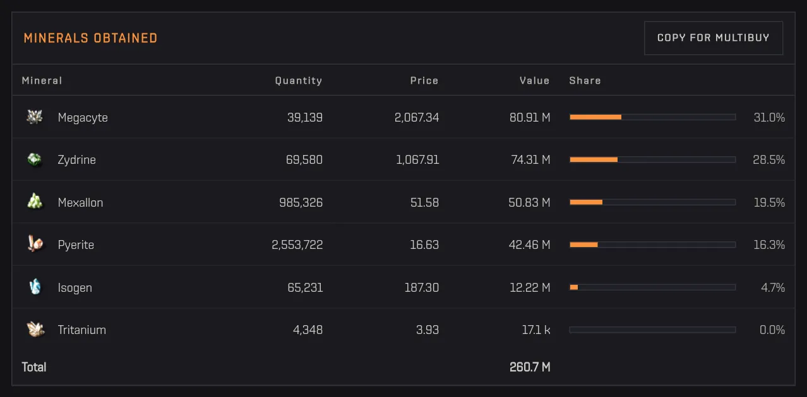Click Isogen quantity 65,231
807x397 pixels.
[x=305, y=287]
